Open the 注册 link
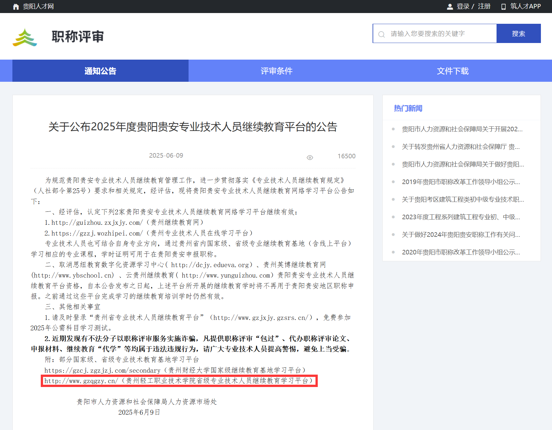The height and width of the screenshot is (430, 552). (x=484, y=7)
